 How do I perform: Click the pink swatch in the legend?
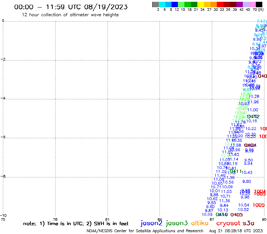pyautogui.click(x=252, y=4)
